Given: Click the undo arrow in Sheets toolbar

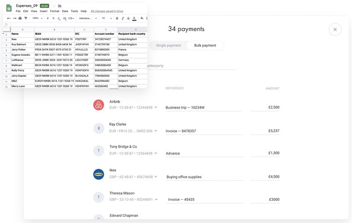Looking at the screenshot, I should pyautogui.click(x=9, y=19).
